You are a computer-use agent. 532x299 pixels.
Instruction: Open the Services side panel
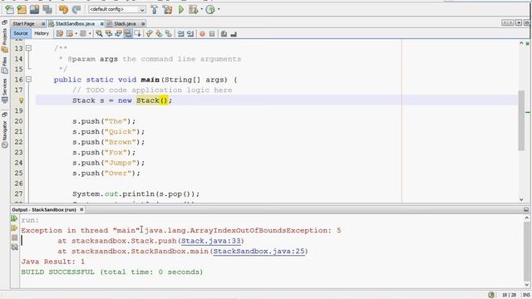tap(4, 91)
